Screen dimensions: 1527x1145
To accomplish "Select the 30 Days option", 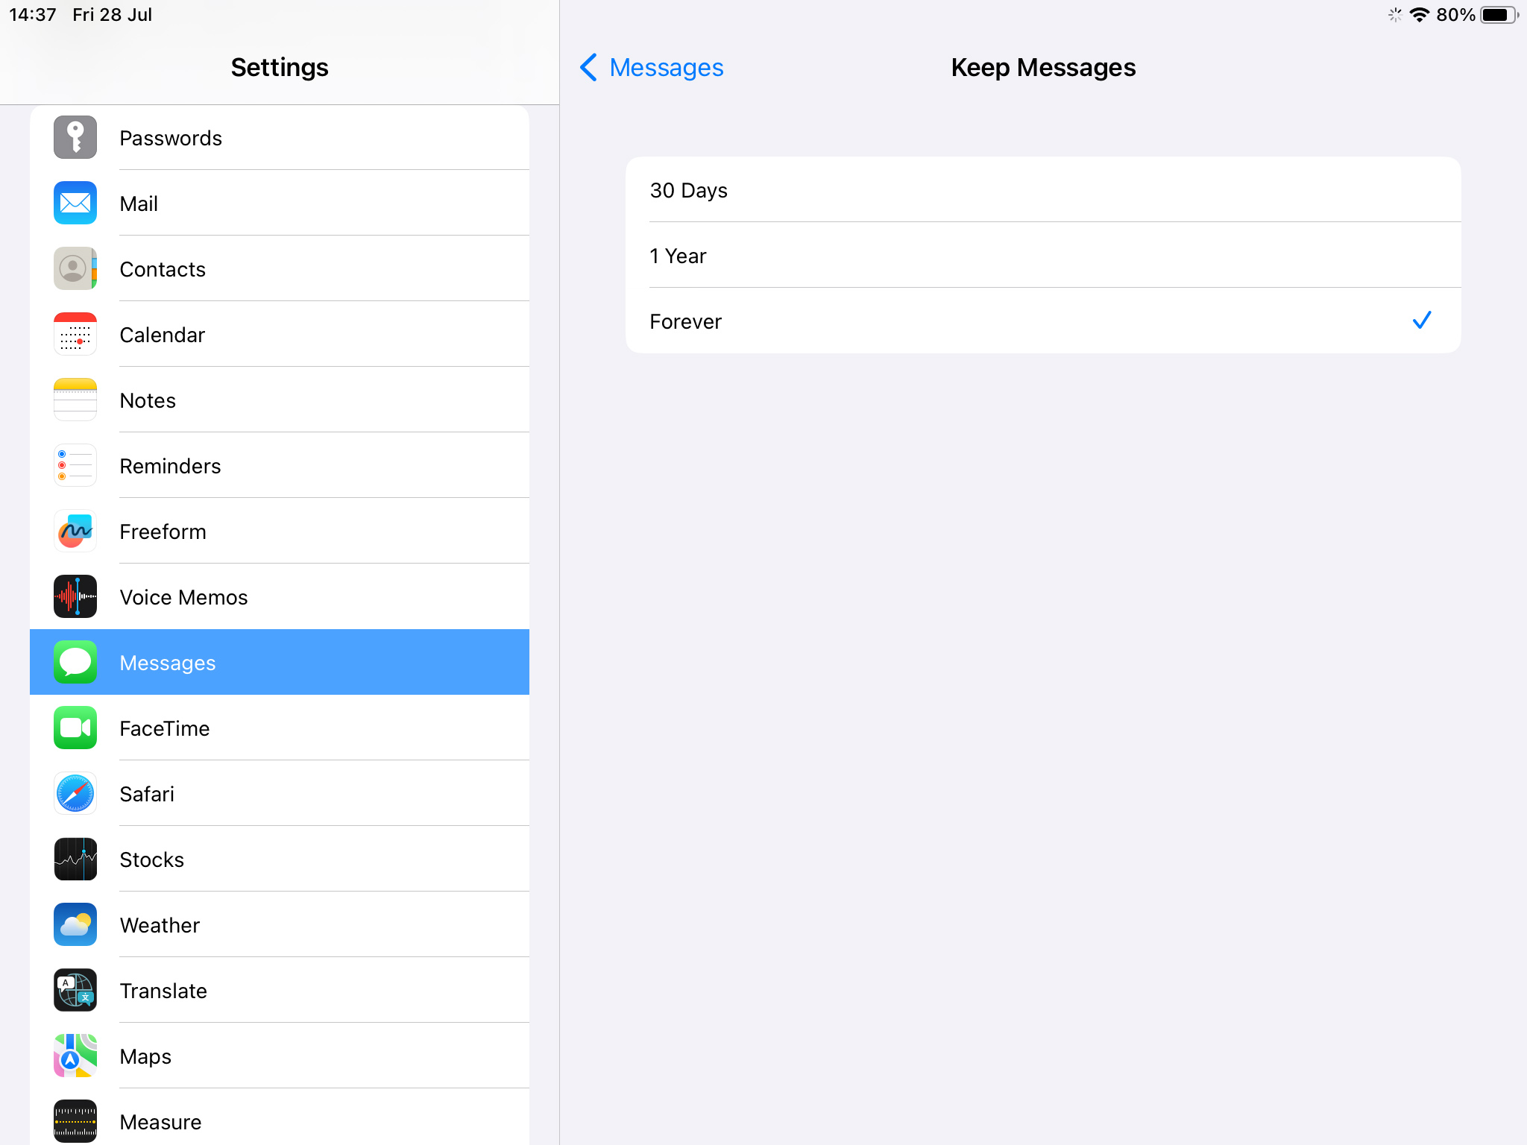I will pyautogui.click(x=1043, y=190).
